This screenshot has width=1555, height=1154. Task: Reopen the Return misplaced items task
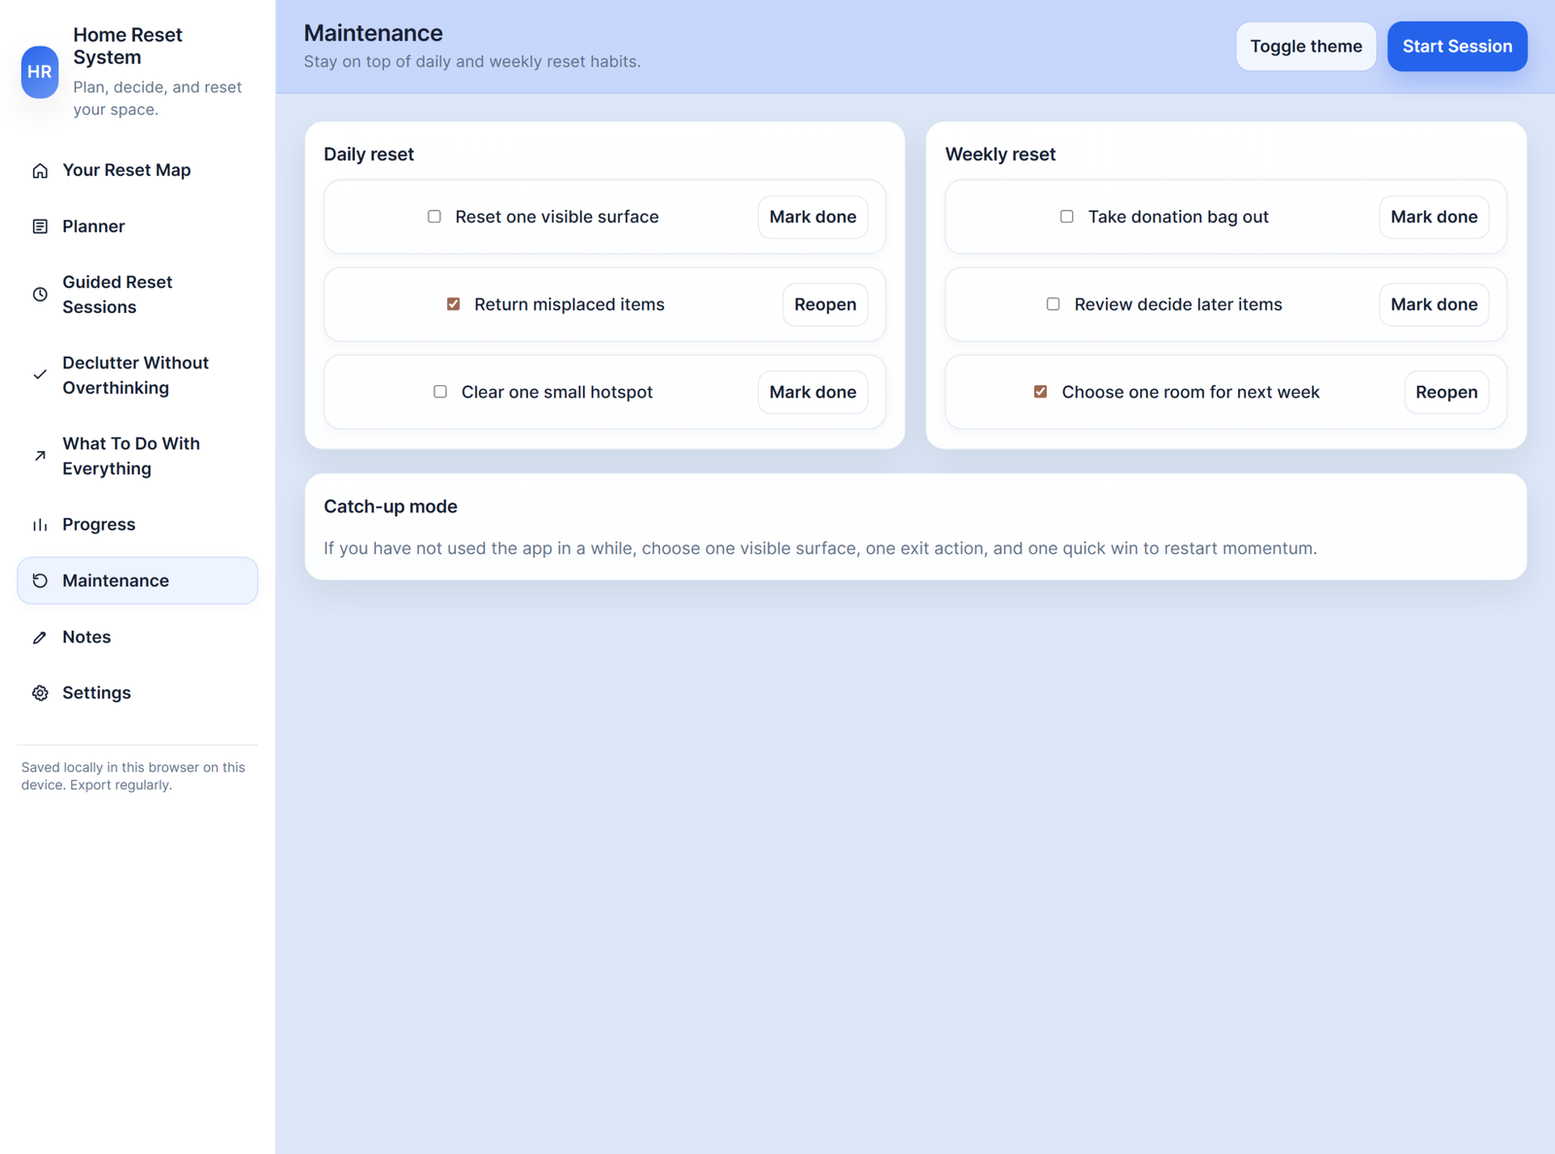pos(825,304)
